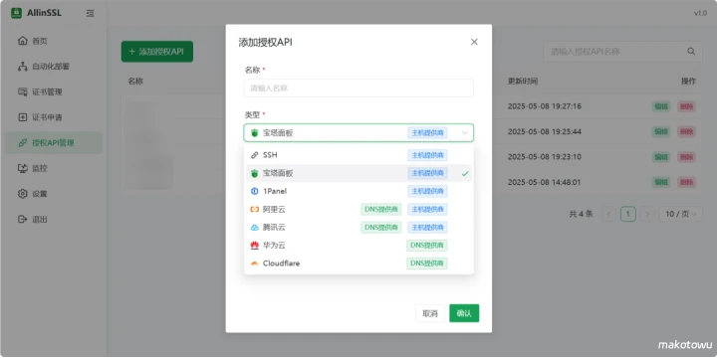Choose Cloudflare from type list

pyautogui.click(x=358, y=264)
